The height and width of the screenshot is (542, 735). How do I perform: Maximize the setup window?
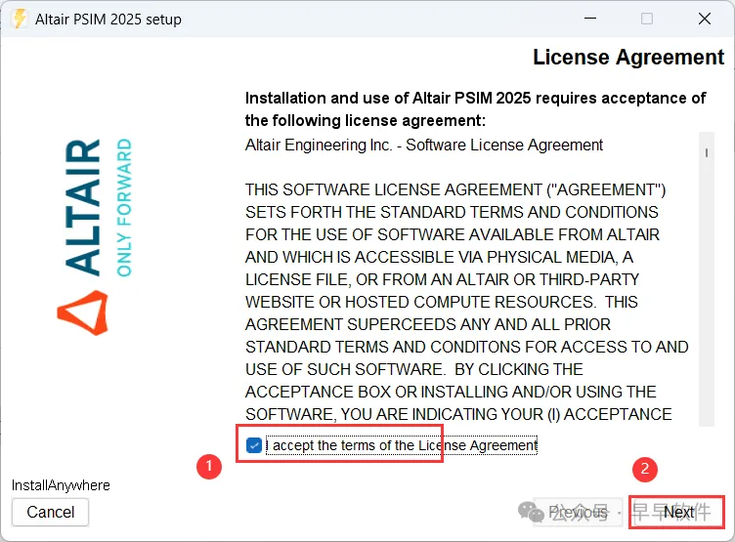coord(647,19)
